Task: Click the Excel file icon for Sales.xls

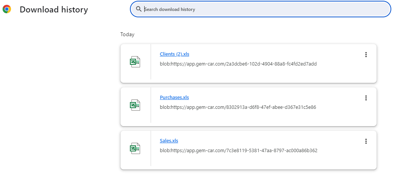Action: pos(135,149)
